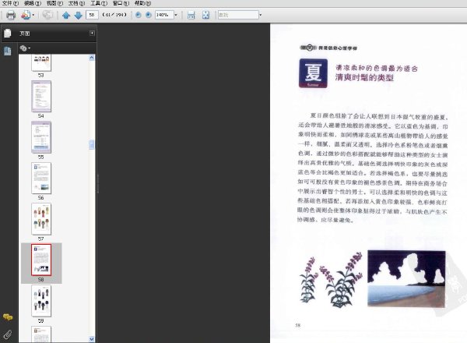The image size is (467, 343).
Task: Click the fit-width scrolling mode icon
Action: (191, 15)
